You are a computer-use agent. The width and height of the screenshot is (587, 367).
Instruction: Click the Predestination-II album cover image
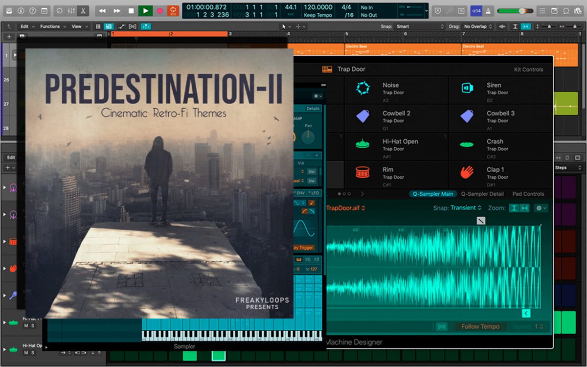[159, 183]
